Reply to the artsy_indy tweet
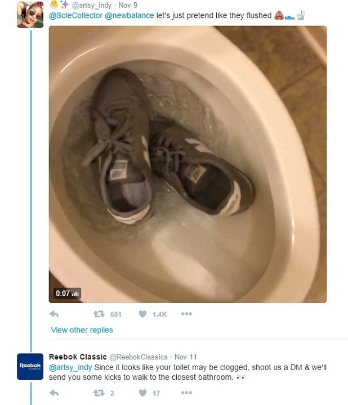Screen dimensions: 348x405 pyautogui.click(x=54, y=314)
